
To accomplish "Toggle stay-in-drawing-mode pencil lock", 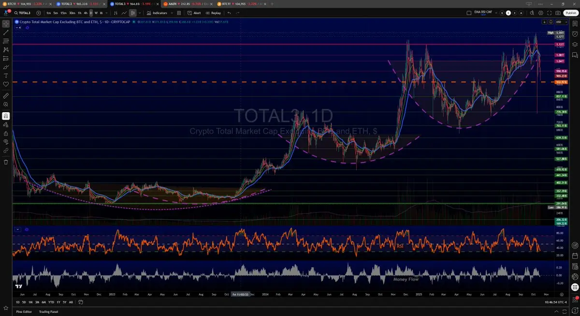I will (x=6, y=124).
